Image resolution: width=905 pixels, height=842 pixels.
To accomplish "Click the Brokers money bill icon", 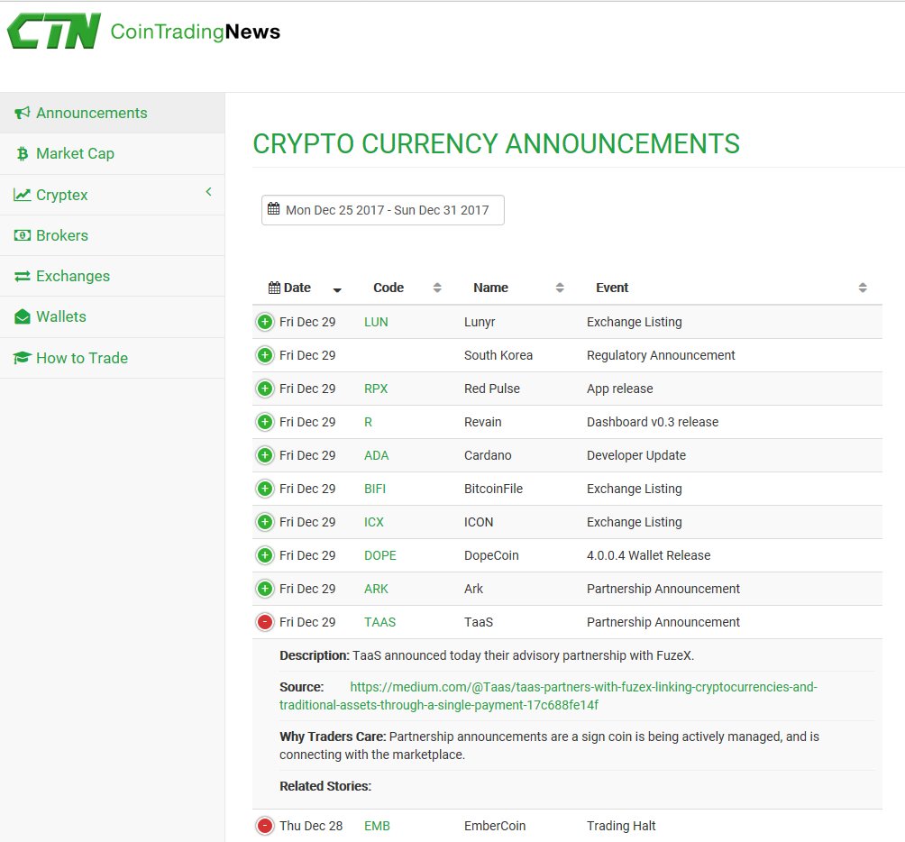I will [x=22, y=235].
